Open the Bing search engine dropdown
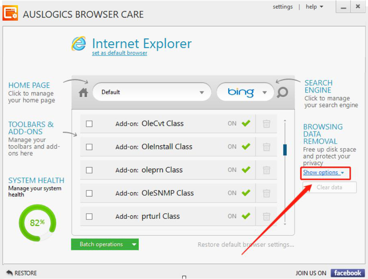Viewport: 368px width, 279px height. pyautogui.click(x=245, y=92)
